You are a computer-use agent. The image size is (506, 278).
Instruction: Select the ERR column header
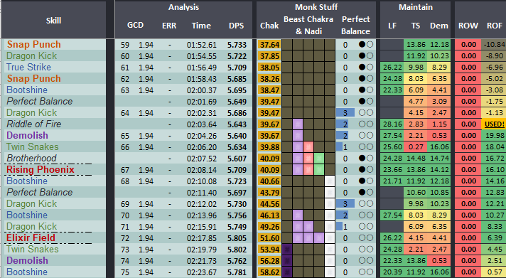point(169,26)
